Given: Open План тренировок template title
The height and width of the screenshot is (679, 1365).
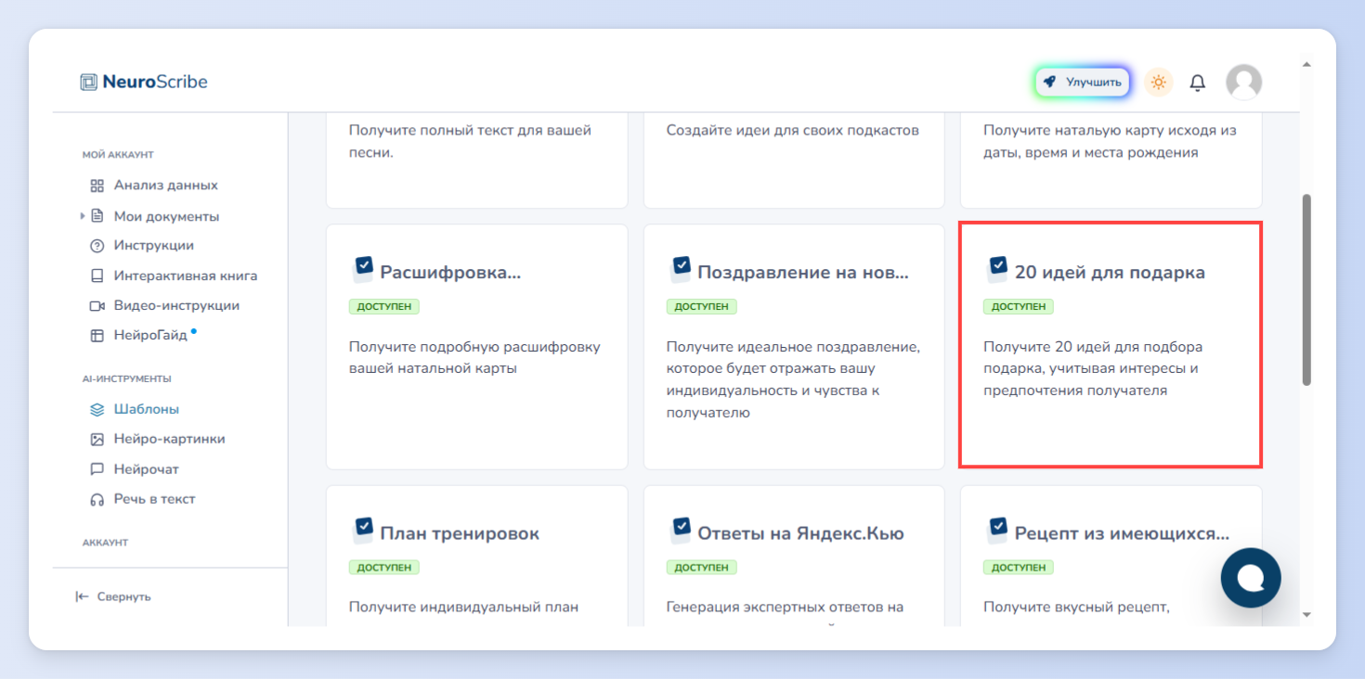Looking at the screenshot, I should pyautogui.click(x=460, y=533).
